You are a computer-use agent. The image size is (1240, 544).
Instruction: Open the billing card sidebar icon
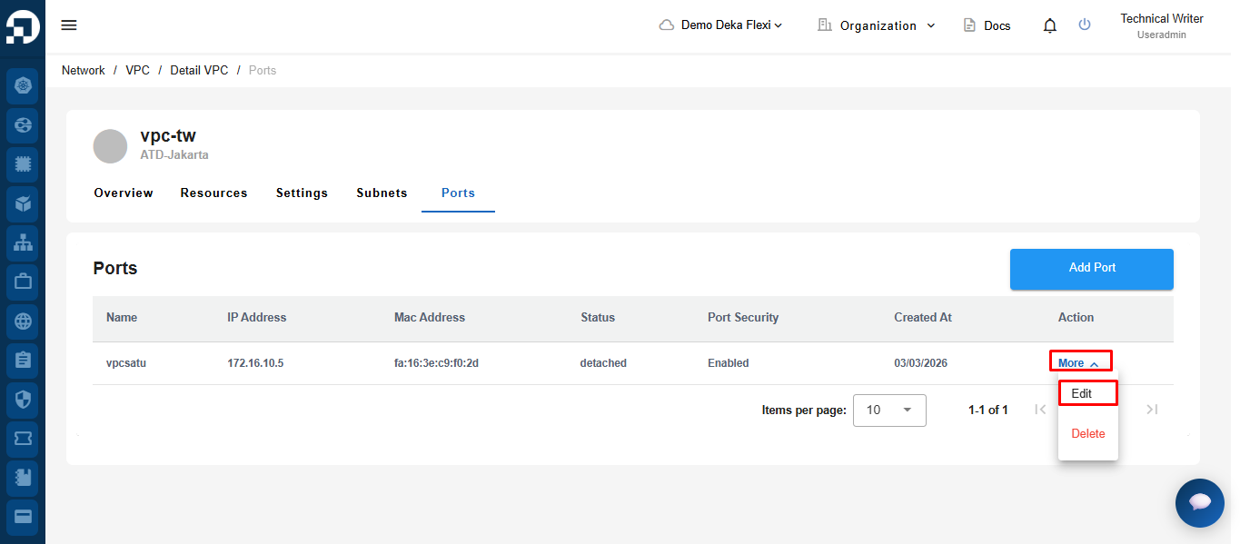point(23,516)
